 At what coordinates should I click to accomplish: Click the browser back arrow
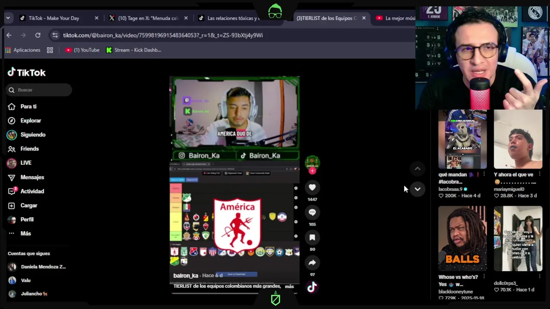(9, 35)
